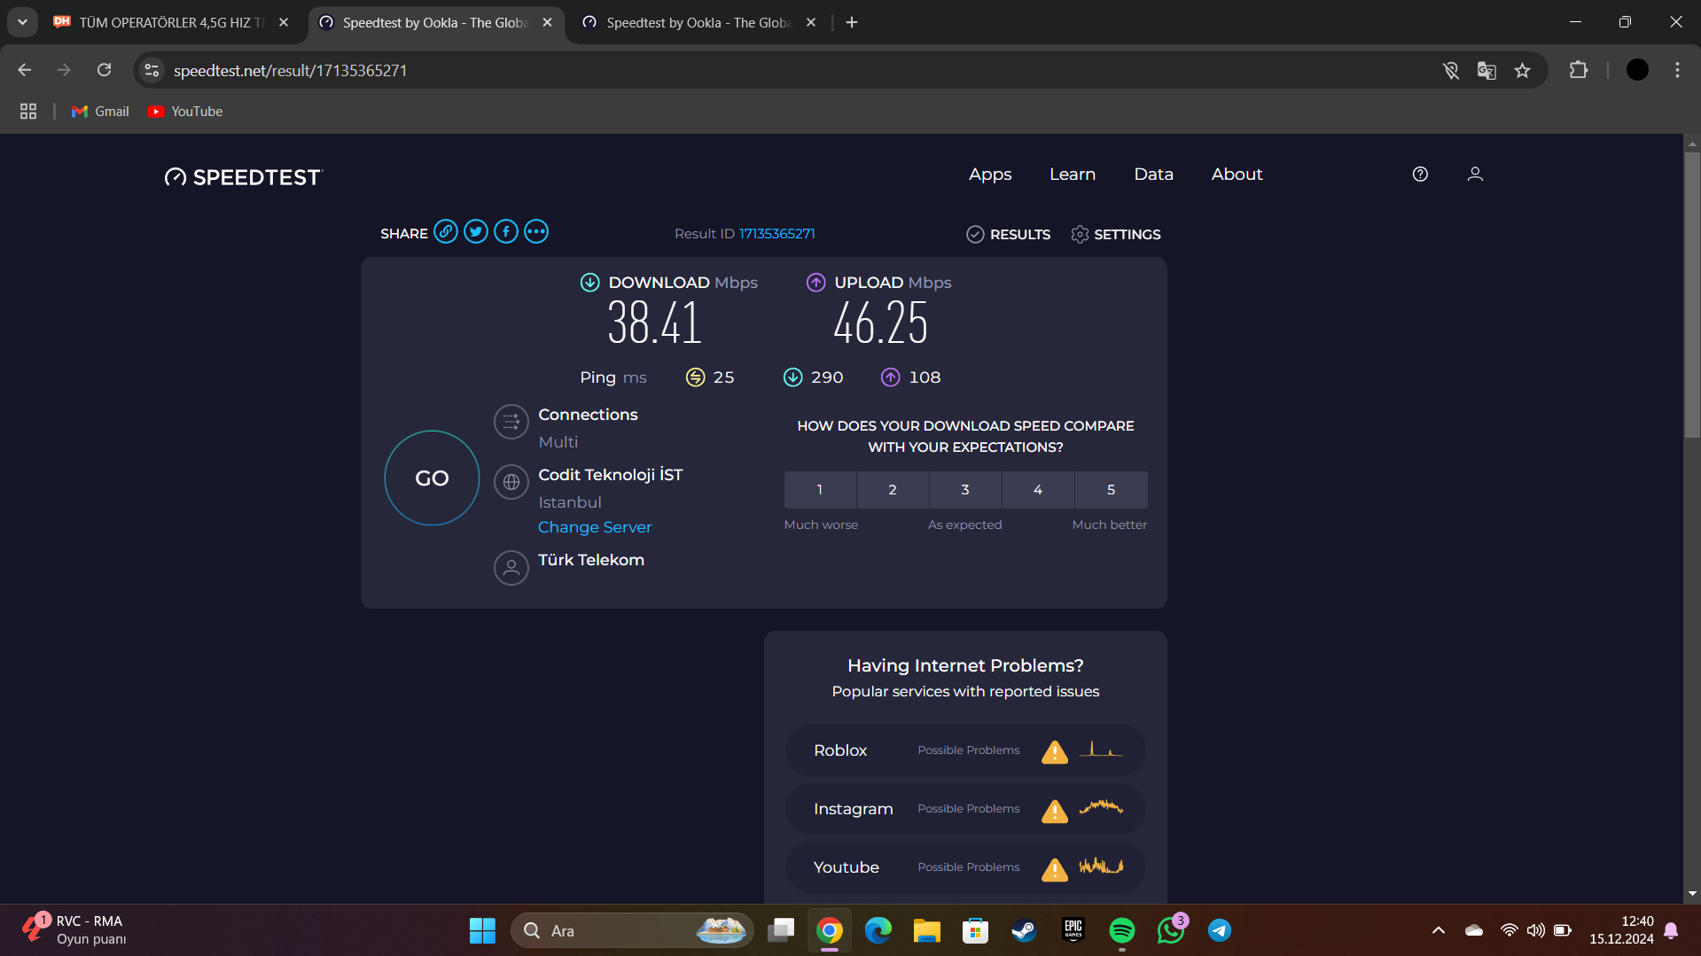The width and height of the screenshot is (1701, 956).
Task: Open the Youtube possible problems row
Action: click(965, 867)
